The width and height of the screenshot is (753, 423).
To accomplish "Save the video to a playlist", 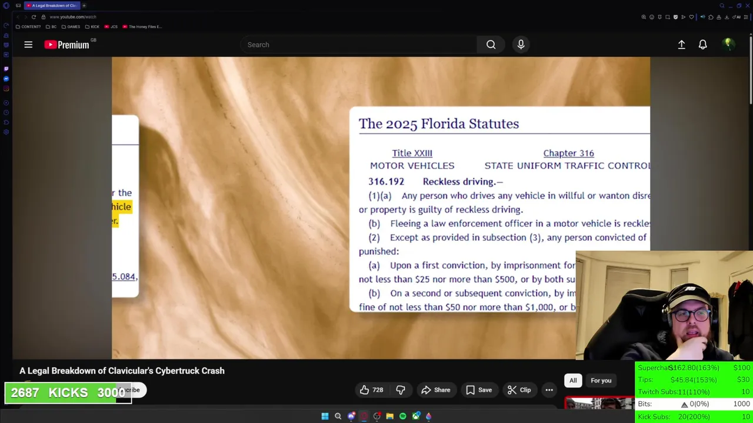I will 479,390.
